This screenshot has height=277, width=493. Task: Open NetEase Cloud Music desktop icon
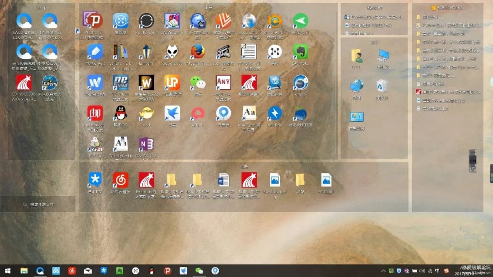pyautogui.click(x=121, y=180)
